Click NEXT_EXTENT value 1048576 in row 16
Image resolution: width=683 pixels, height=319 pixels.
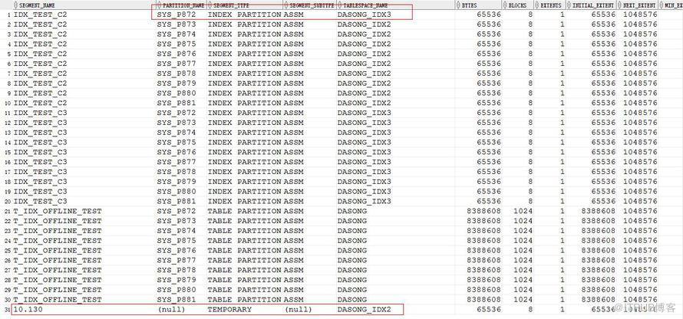coord(640,163)
